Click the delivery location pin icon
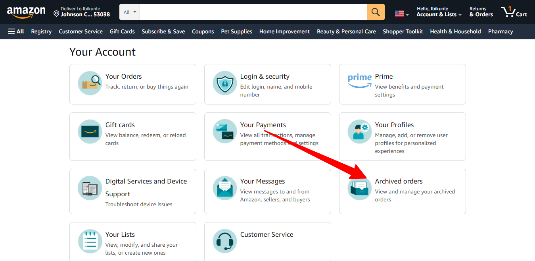Viewport: 535px width, 261px height. (56, 14)
